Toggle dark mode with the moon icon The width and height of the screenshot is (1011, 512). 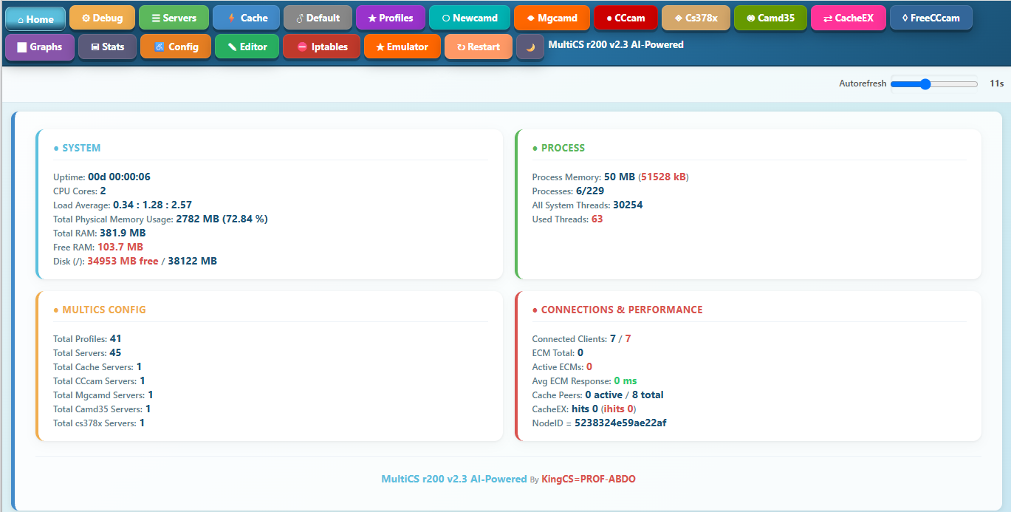530,47
